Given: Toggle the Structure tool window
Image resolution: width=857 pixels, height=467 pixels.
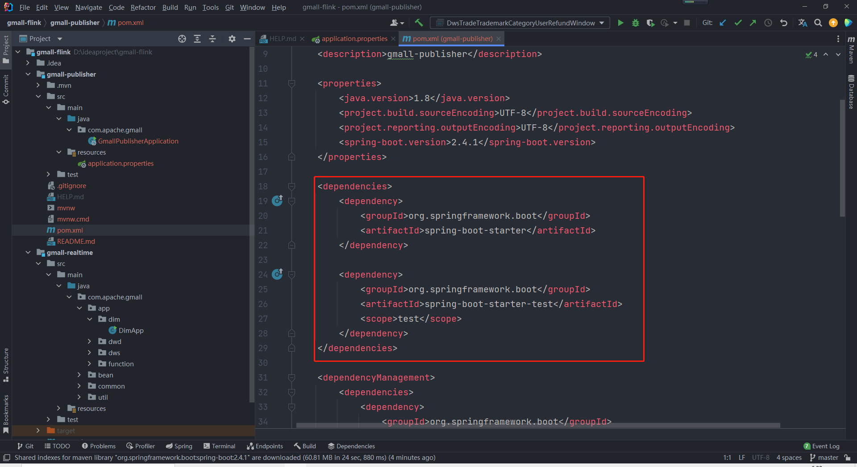Looking at the screenshot, I should 6,365.
